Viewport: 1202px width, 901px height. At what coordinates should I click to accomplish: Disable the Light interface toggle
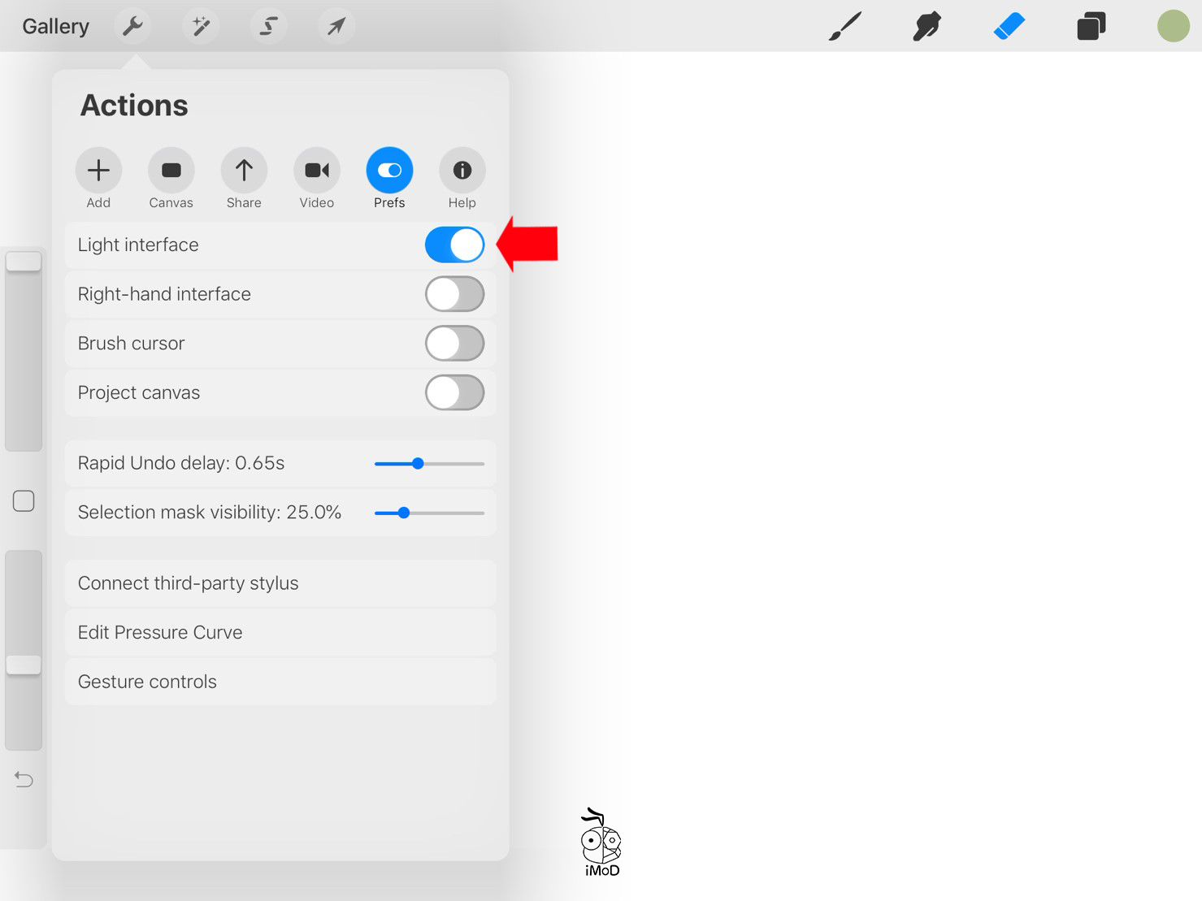tap(454, 245)
